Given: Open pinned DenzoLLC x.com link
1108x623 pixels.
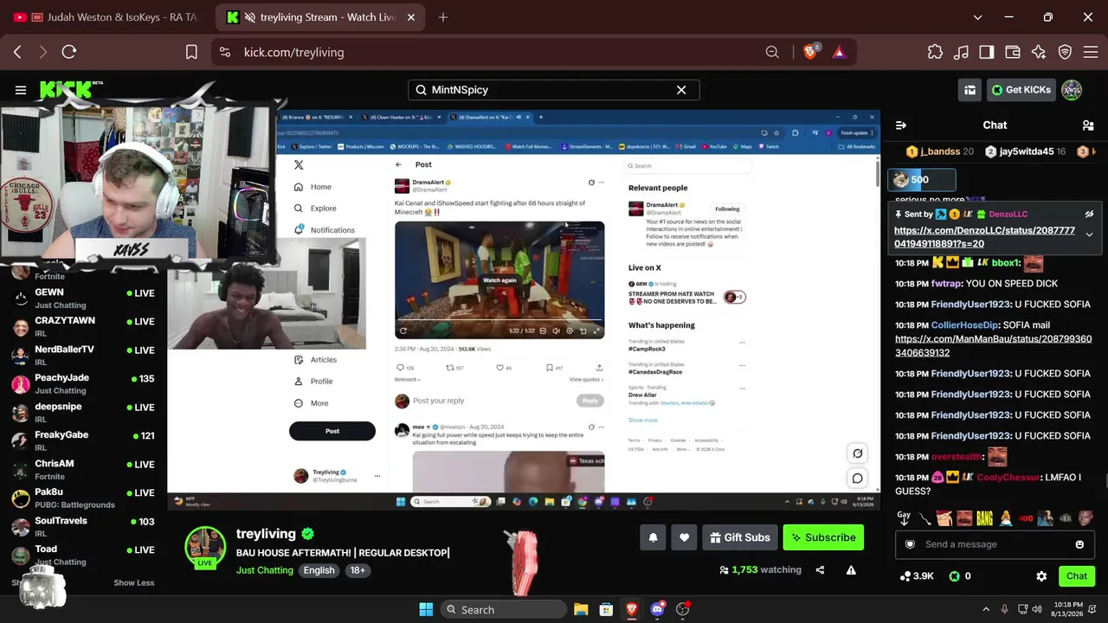Looking at the screenshot, I should (x=984, y=237).
